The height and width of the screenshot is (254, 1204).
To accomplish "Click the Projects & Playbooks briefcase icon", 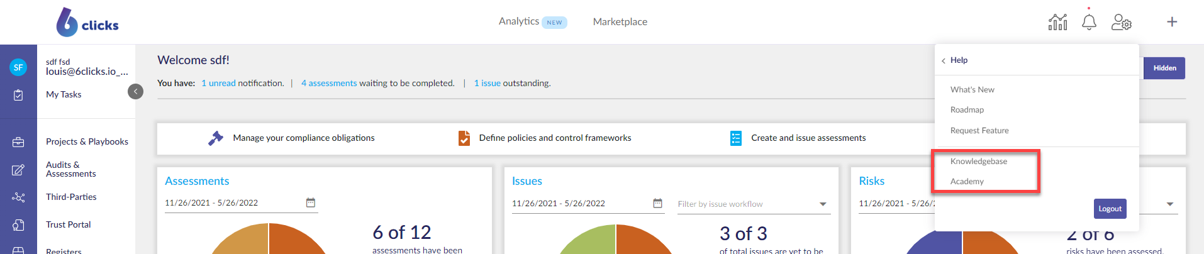I will [18, 142].
